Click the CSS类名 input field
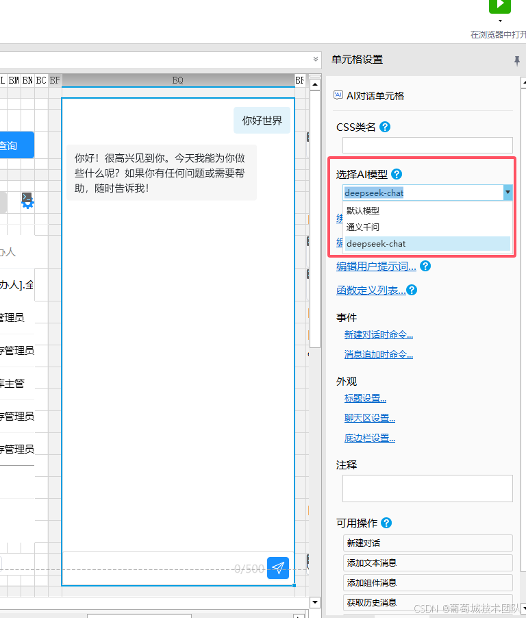 pyautogui.click(x=427, y=145)
